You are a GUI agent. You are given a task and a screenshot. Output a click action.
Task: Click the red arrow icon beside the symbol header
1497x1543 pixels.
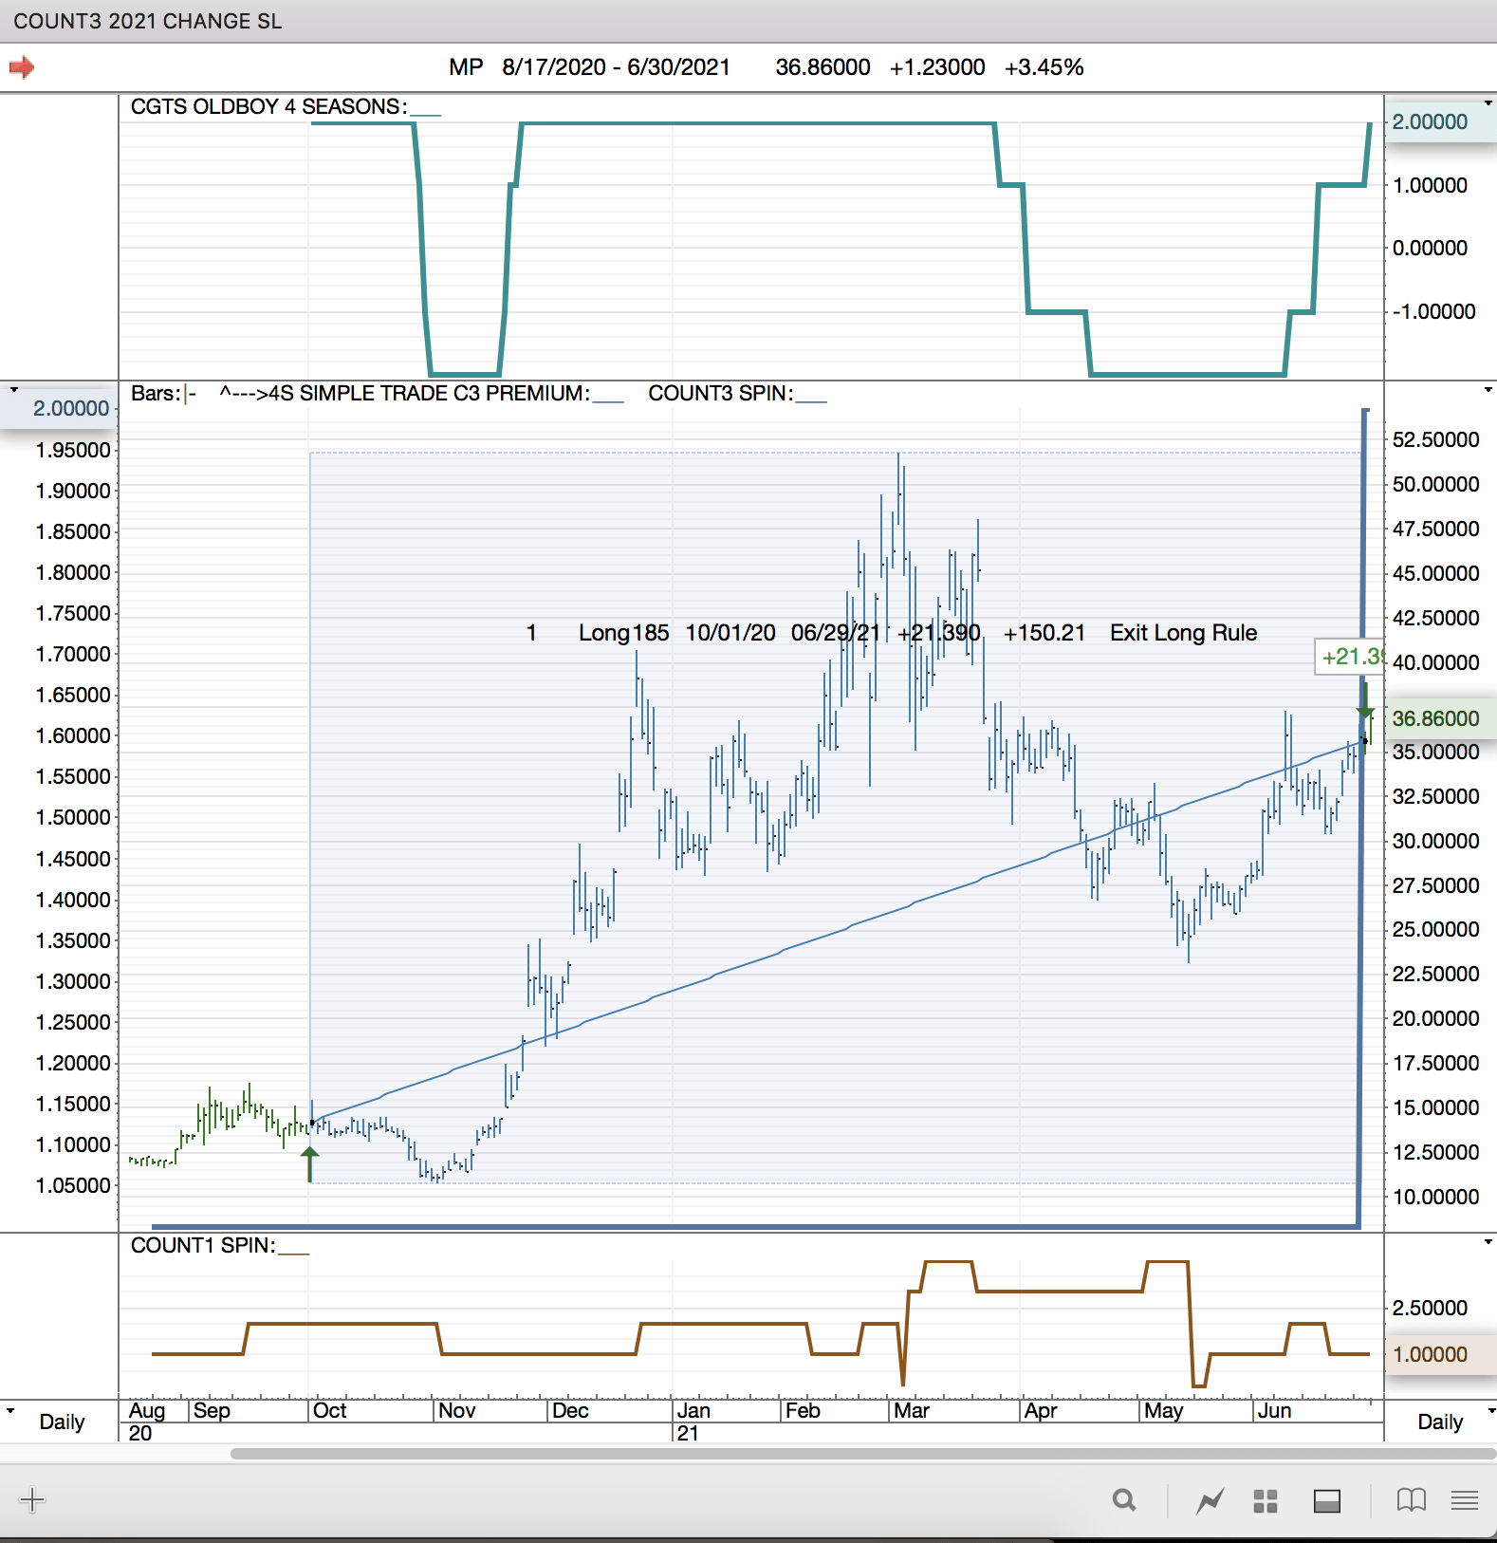22,67
